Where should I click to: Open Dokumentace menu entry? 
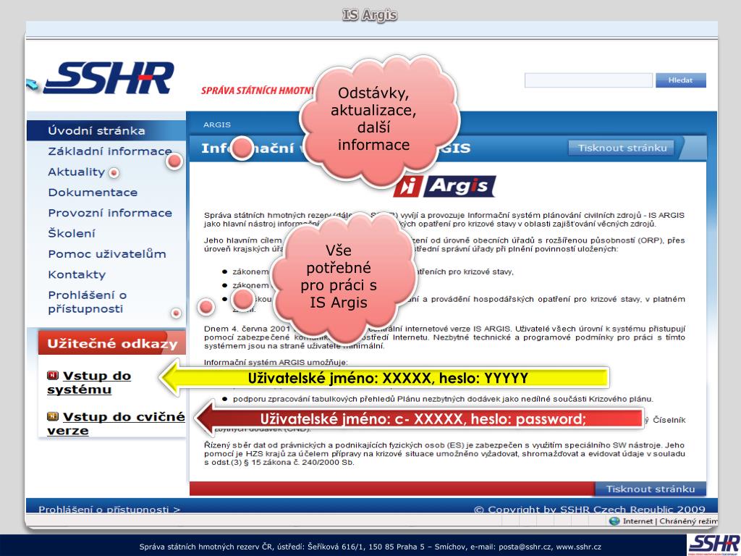click(93, 193)
